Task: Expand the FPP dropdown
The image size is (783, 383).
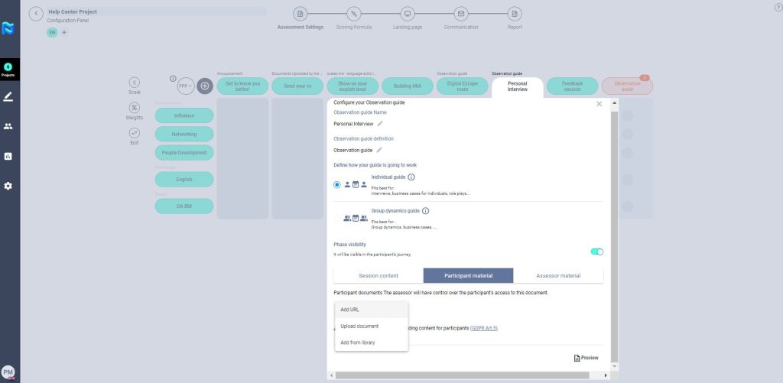Action: click(185, 86)
